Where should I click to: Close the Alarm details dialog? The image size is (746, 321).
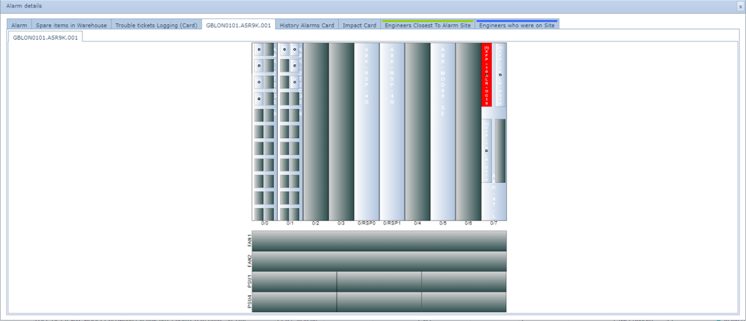(x=740, y=6)
